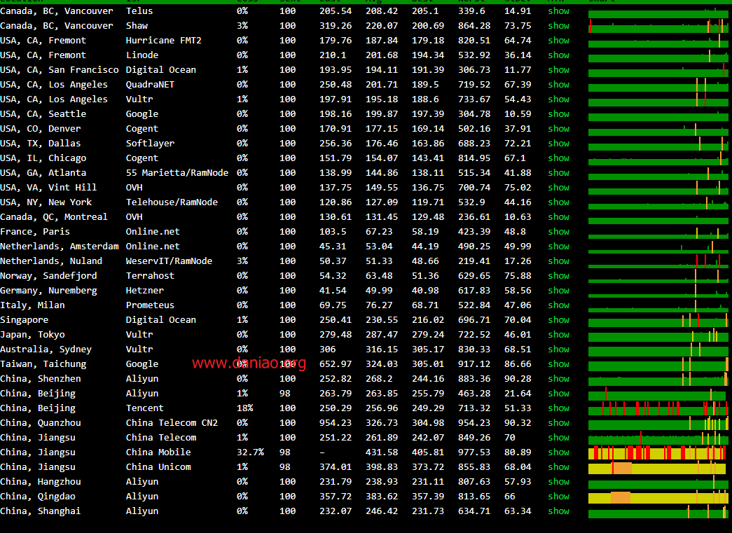
Task: Click show for Jiangsu China Unicom
Action: [558, 466]
